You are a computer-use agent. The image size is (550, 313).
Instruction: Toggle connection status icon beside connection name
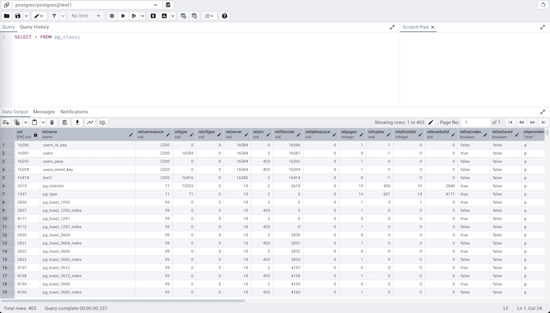pyautogui.click(x=6, y=5)
